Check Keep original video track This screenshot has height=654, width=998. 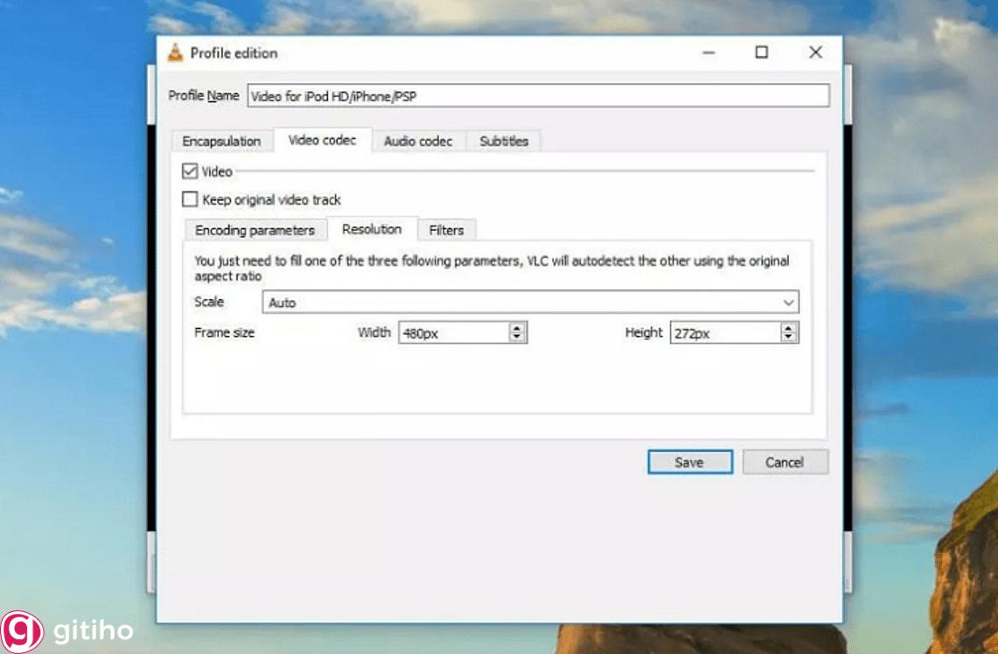tap(190, 199)
